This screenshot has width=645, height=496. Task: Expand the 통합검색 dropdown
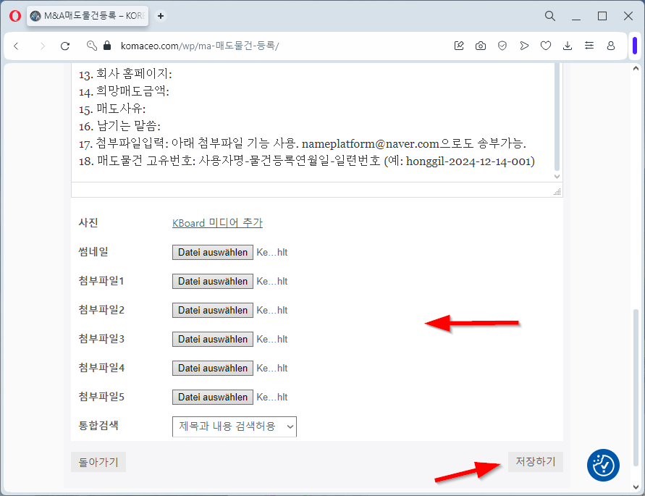click(235, 426)
